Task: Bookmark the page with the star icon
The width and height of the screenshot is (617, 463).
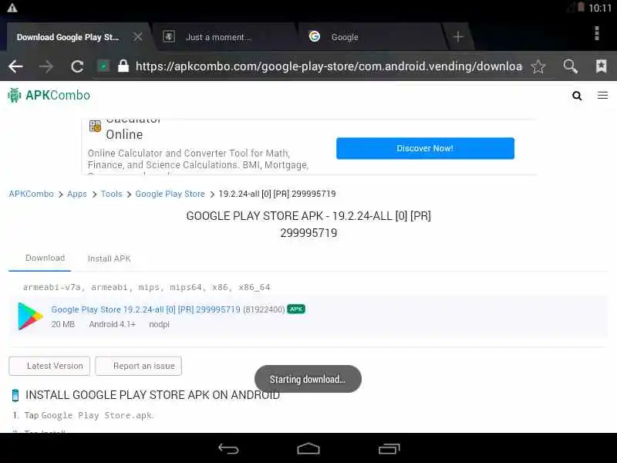Action: point(538,66)
